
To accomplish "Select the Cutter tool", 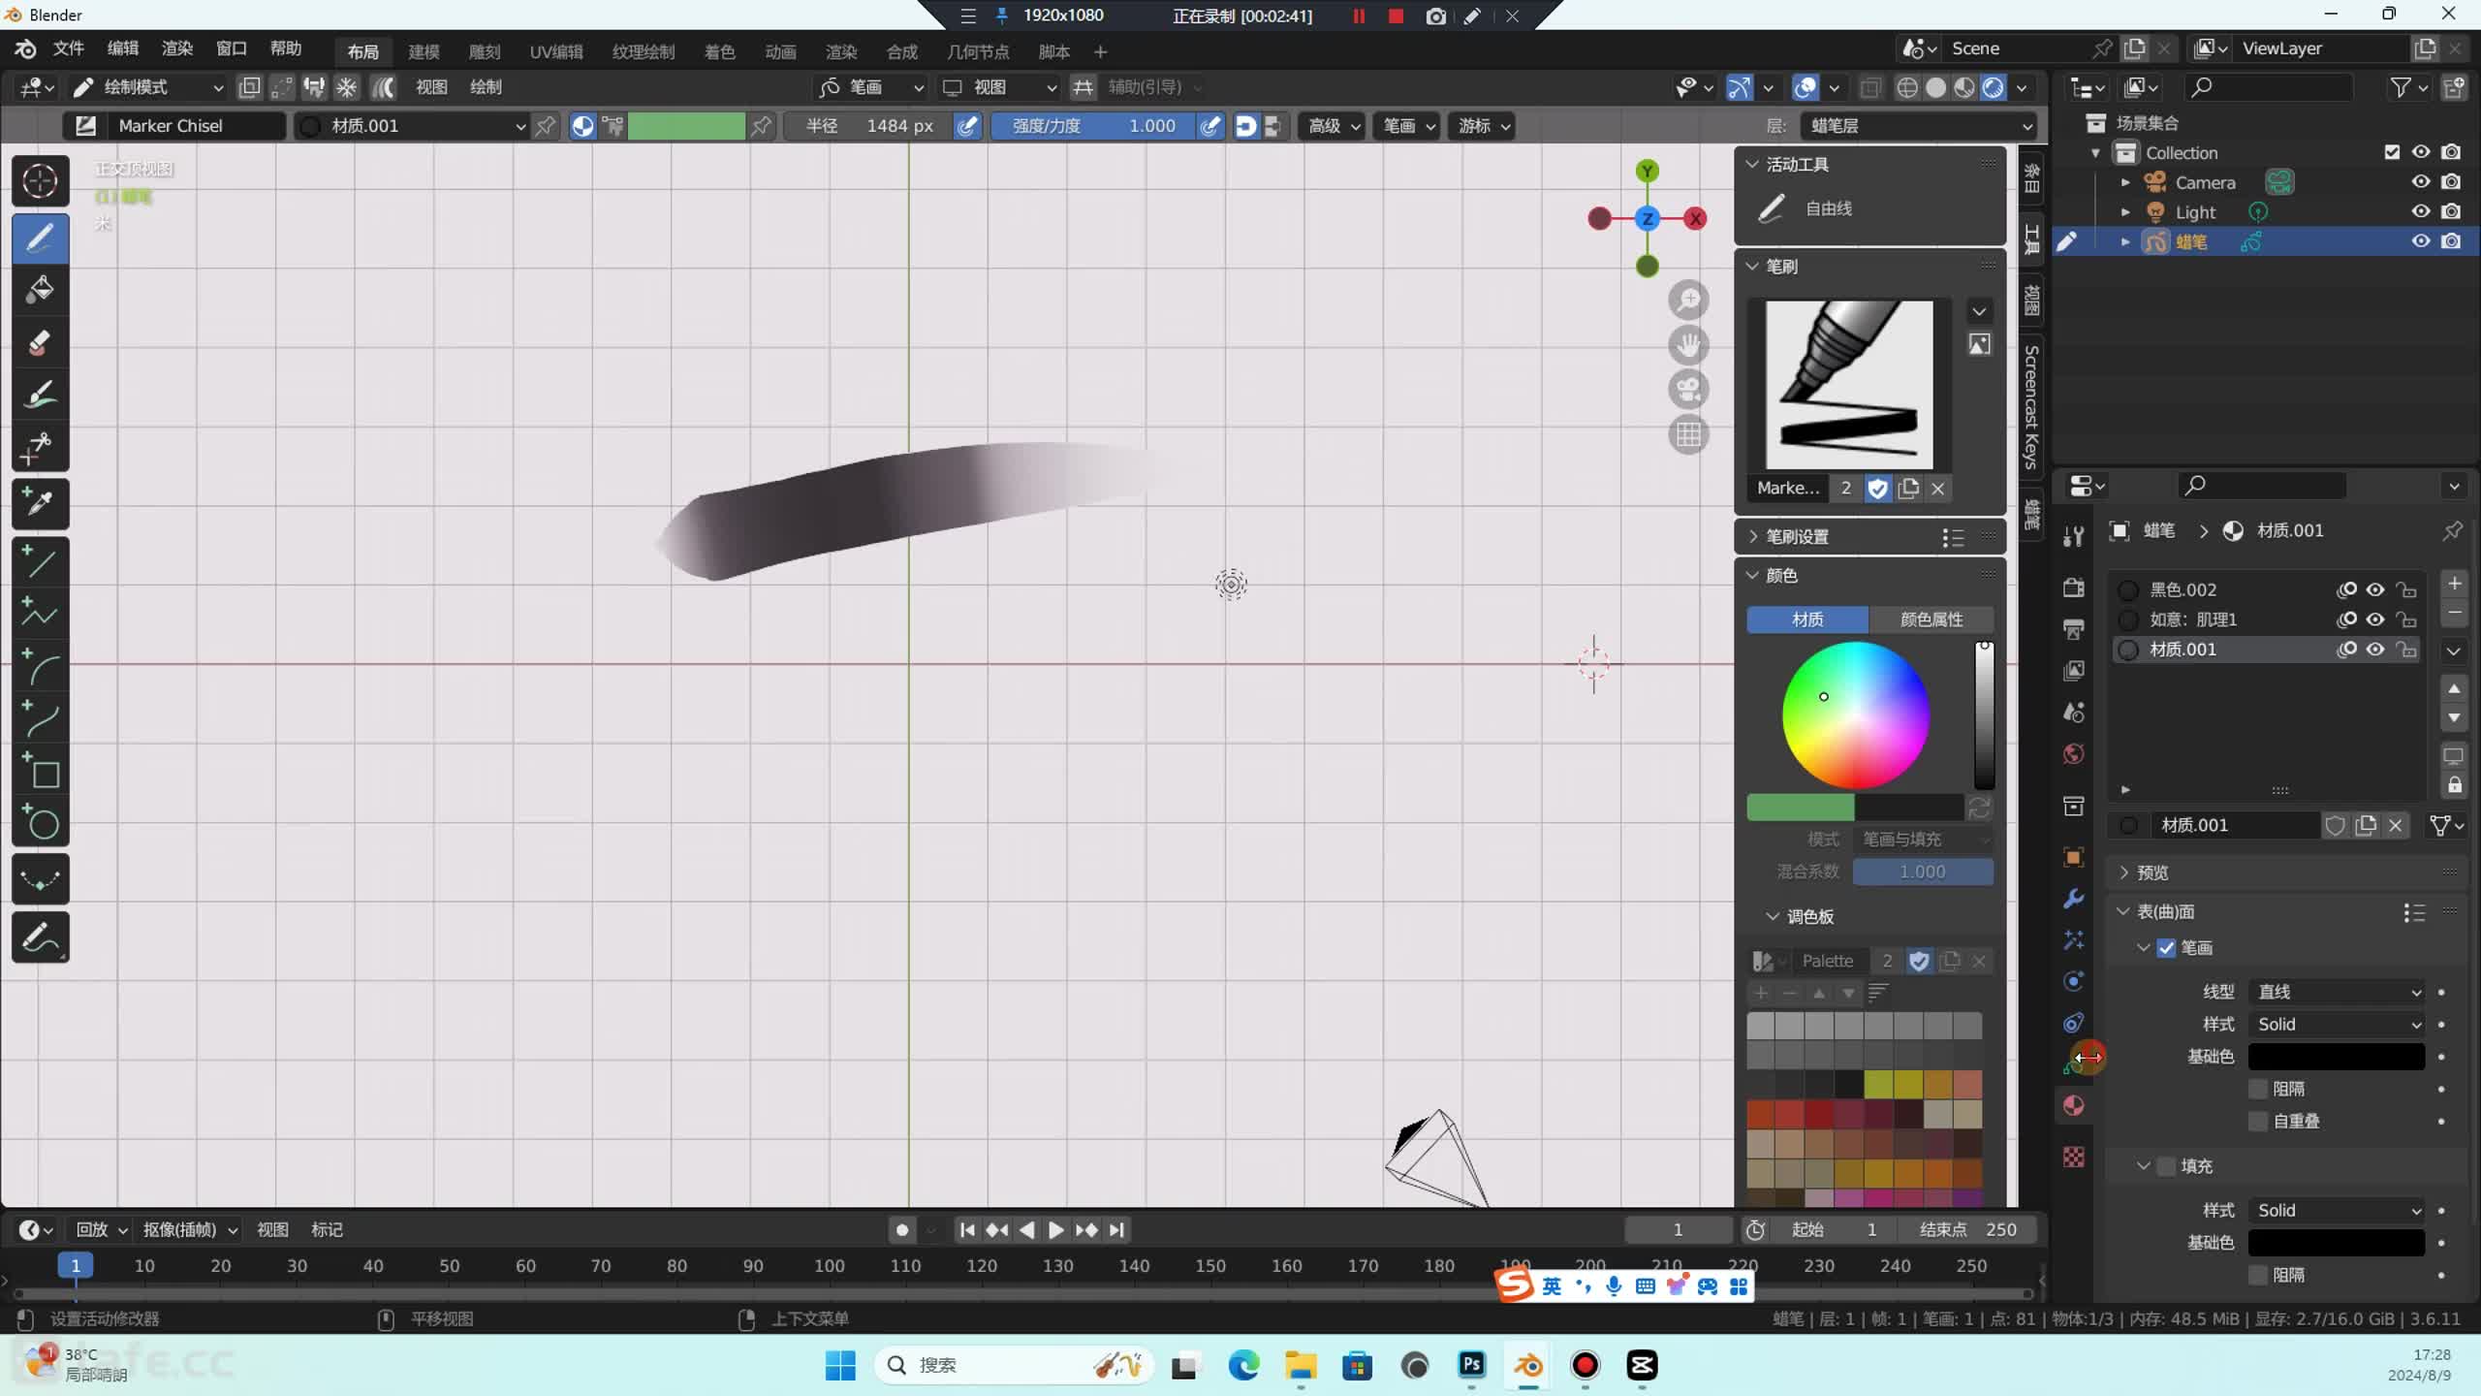I will click(40, 447).
